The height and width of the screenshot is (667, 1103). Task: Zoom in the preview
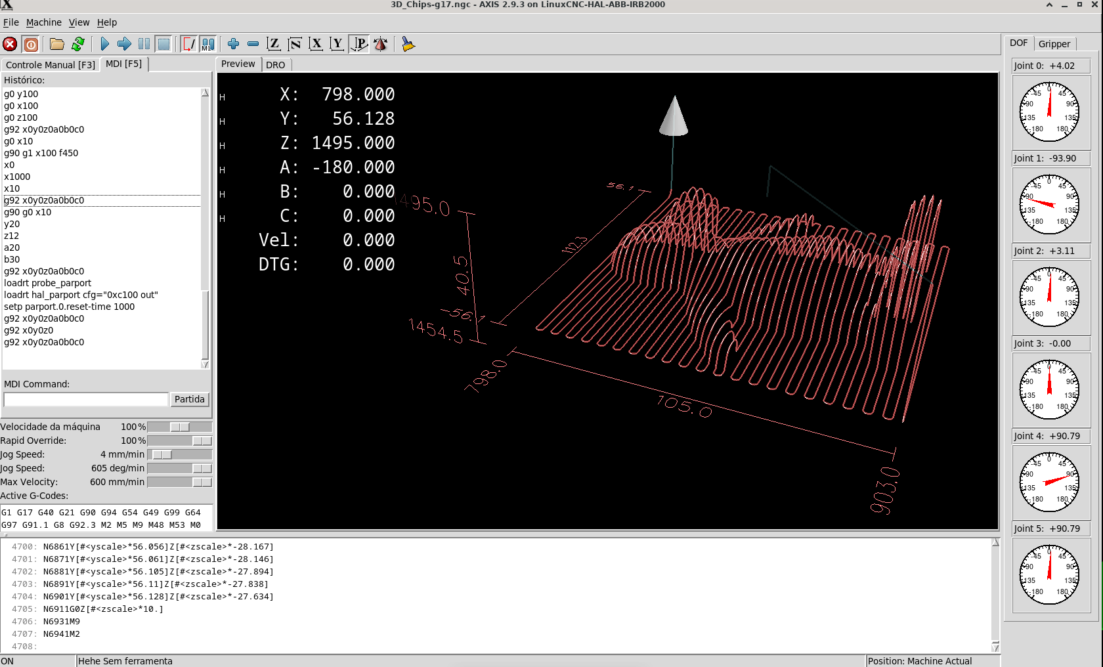pos(233,44)
